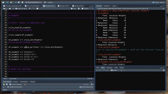Click the New Project icon in main toolbar
The width and height of the screenshot is (168, 94).
click(7, 2)
